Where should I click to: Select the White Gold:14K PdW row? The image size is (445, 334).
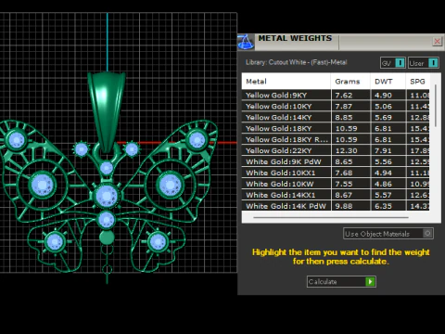pyautogui.click(x=336, y=206)
